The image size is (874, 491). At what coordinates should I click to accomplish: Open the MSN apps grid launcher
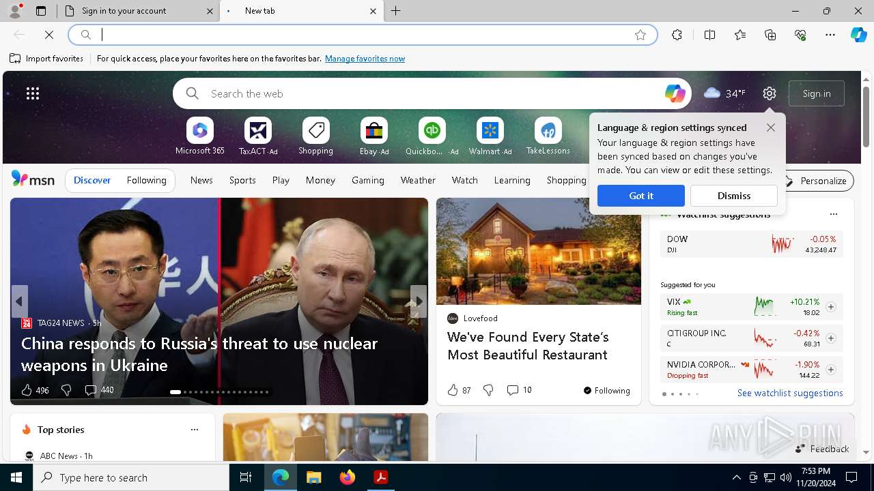point(33,93)
